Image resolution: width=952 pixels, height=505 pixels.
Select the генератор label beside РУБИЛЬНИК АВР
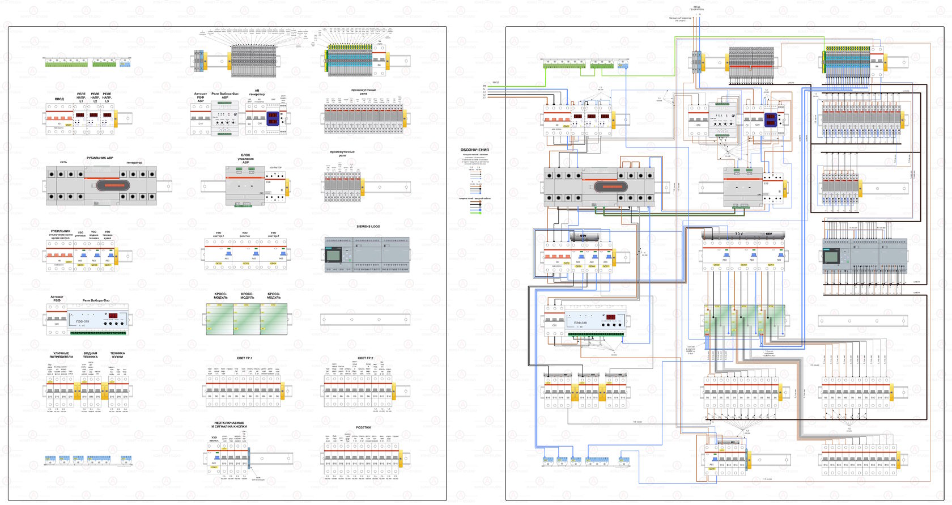(x=134, y=163)
